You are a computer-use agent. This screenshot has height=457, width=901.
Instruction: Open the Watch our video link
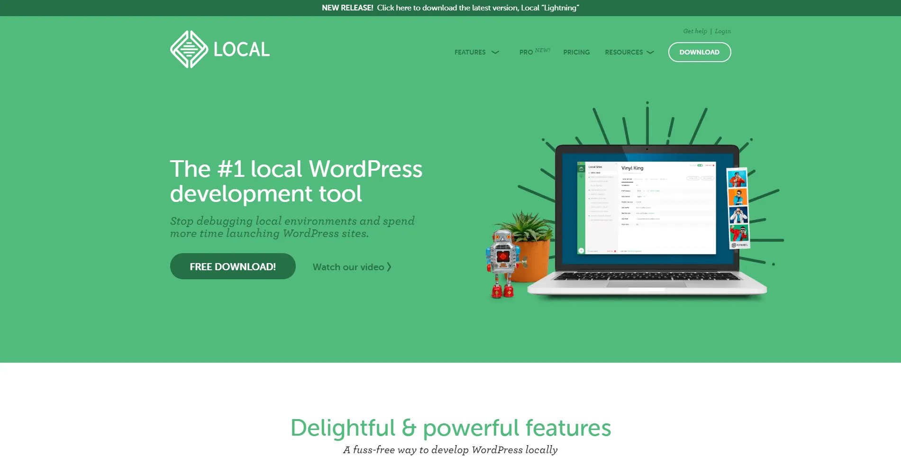(348, 267)
